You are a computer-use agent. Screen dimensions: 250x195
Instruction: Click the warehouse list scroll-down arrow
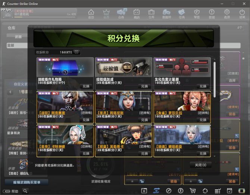[x=243, y=183]
